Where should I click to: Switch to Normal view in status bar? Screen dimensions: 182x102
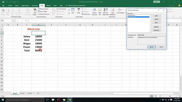pos(152,96)
